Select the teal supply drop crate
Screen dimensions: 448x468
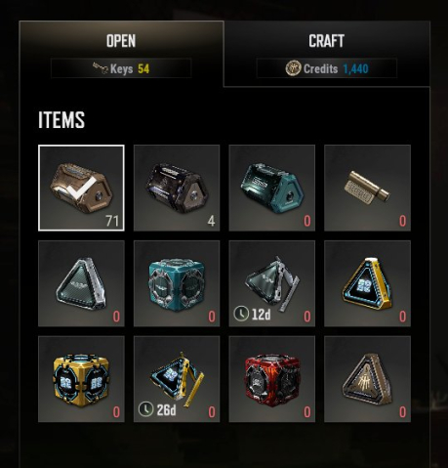click(272, 188)
